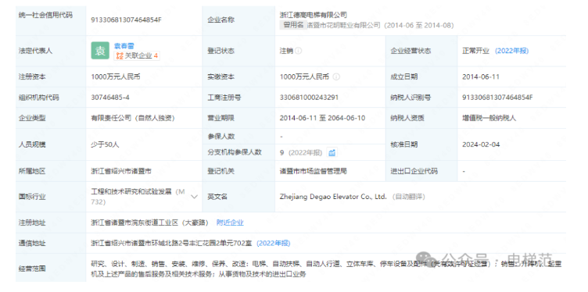This screenshot has width=588, height=292.
Task: Click the 经营范围 description text
Action: pos(326,269)
